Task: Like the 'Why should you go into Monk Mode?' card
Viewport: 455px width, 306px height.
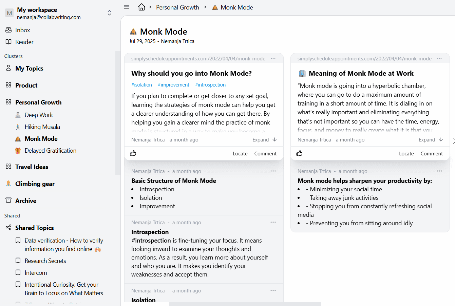Action: click(133, 153)
